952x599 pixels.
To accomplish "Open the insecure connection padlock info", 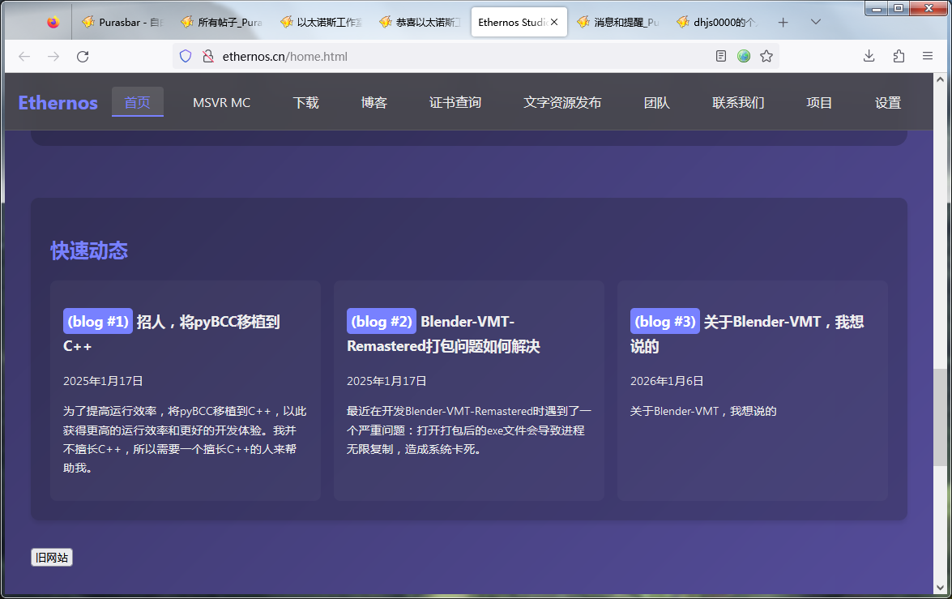I will click(207, 56).
